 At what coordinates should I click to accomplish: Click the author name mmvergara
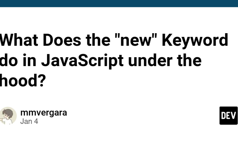(x=44, y=113)
